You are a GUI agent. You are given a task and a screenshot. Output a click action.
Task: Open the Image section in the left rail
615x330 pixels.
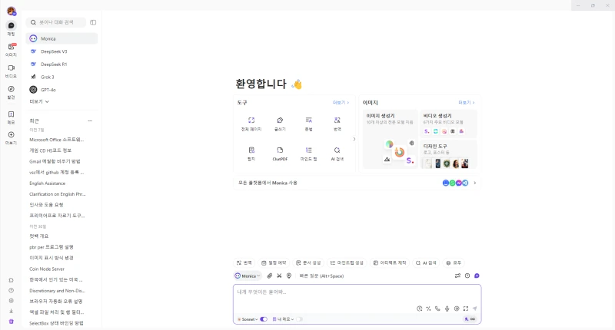pyautogui.click(x=11, y=49)
